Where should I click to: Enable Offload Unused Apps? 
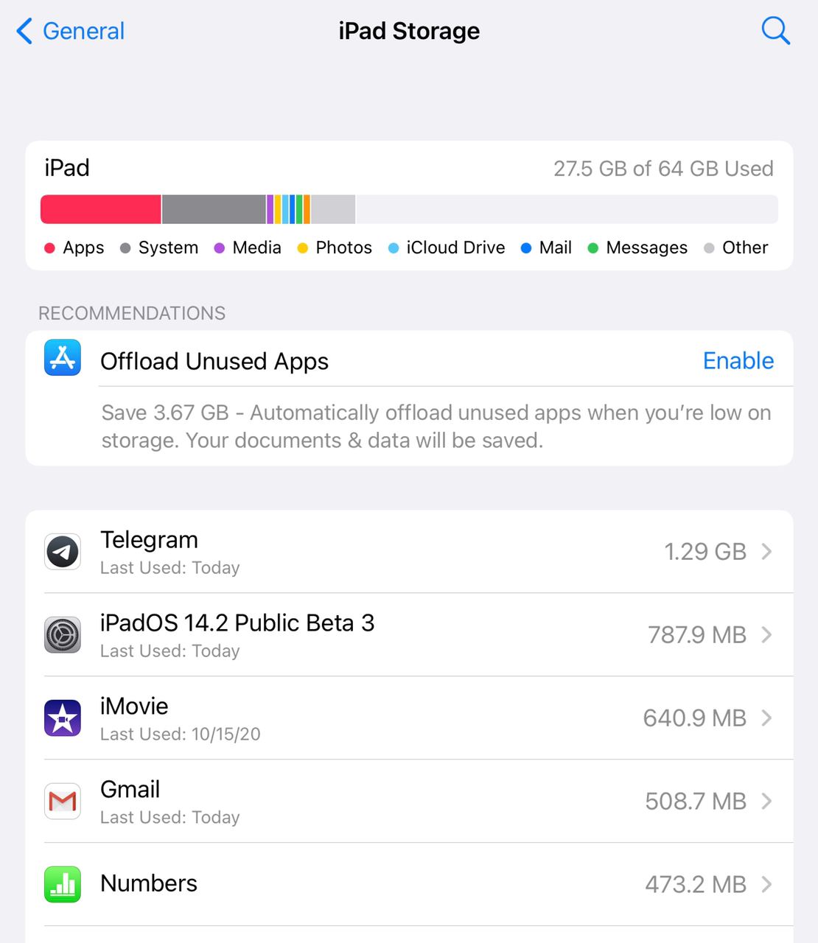coord(738,360)
